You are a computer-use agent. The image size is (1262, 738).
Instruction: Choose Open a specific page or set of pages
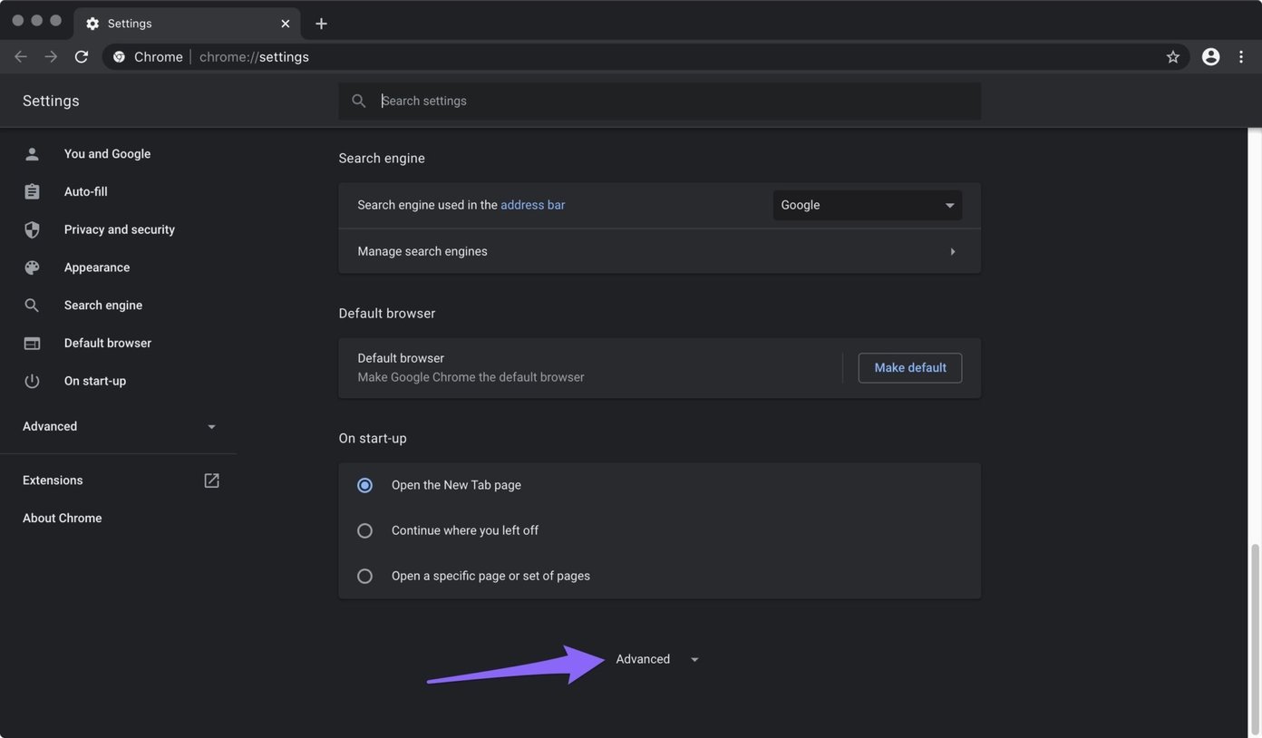pos(364,576)
